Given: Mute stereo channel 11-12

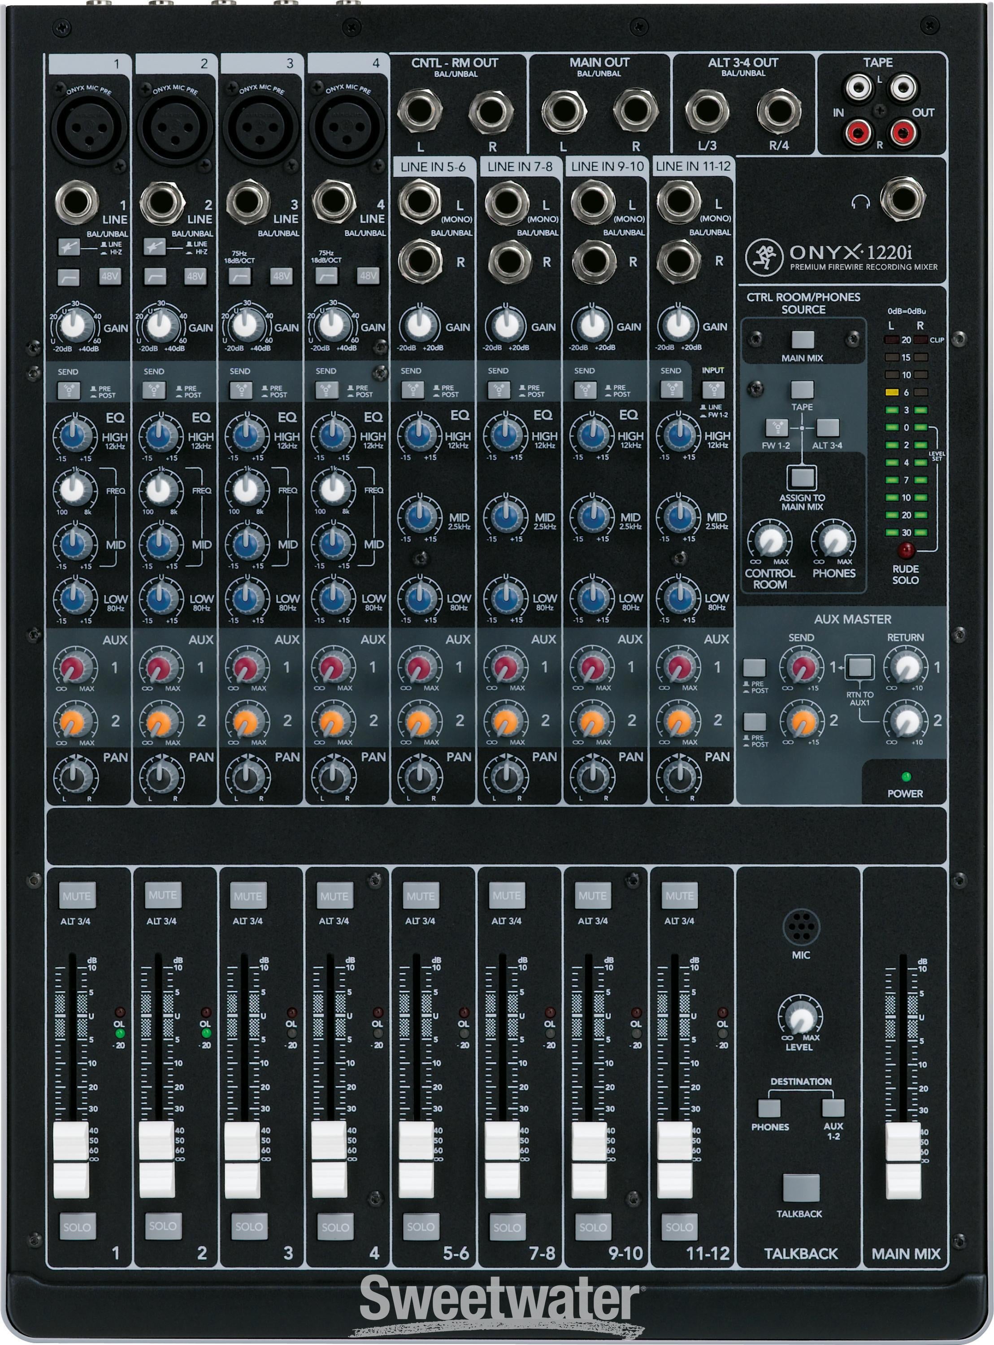Looking at the screenshot, I should click(679, 896).
